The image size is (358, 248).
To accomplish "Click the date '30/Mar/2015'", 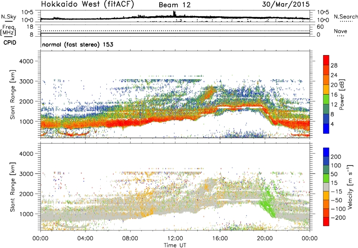I will [x=286, y=4].
